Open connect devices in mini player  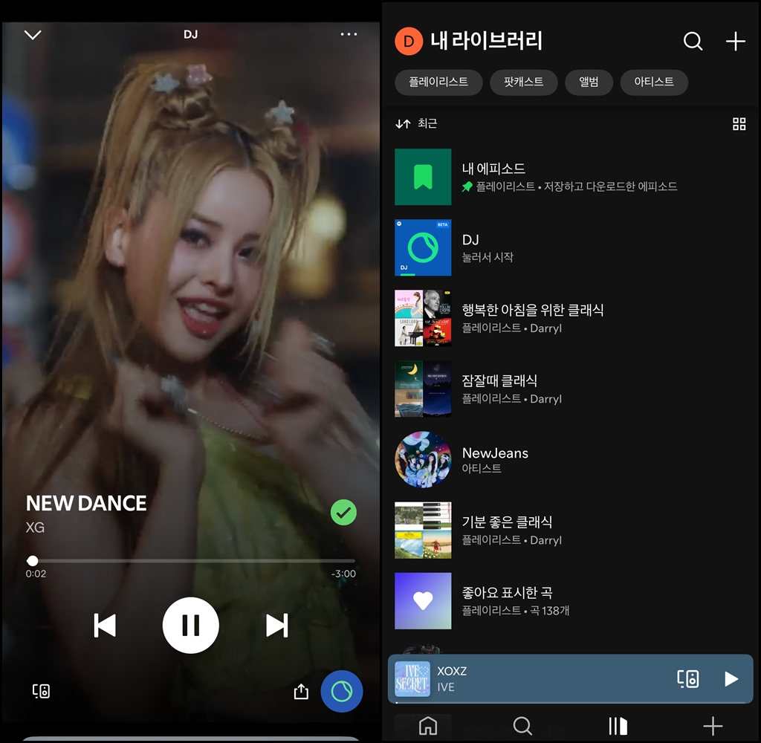tap(687, 678)
